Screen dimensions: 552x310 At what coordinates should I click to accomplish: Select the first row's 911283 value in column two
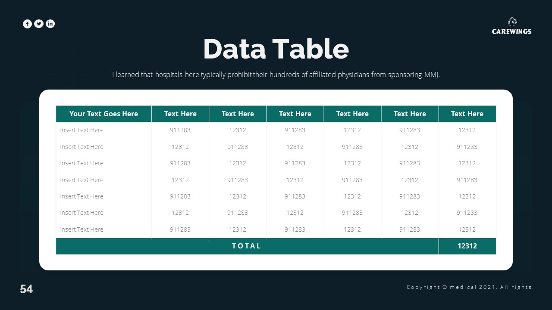click(180, 130)
